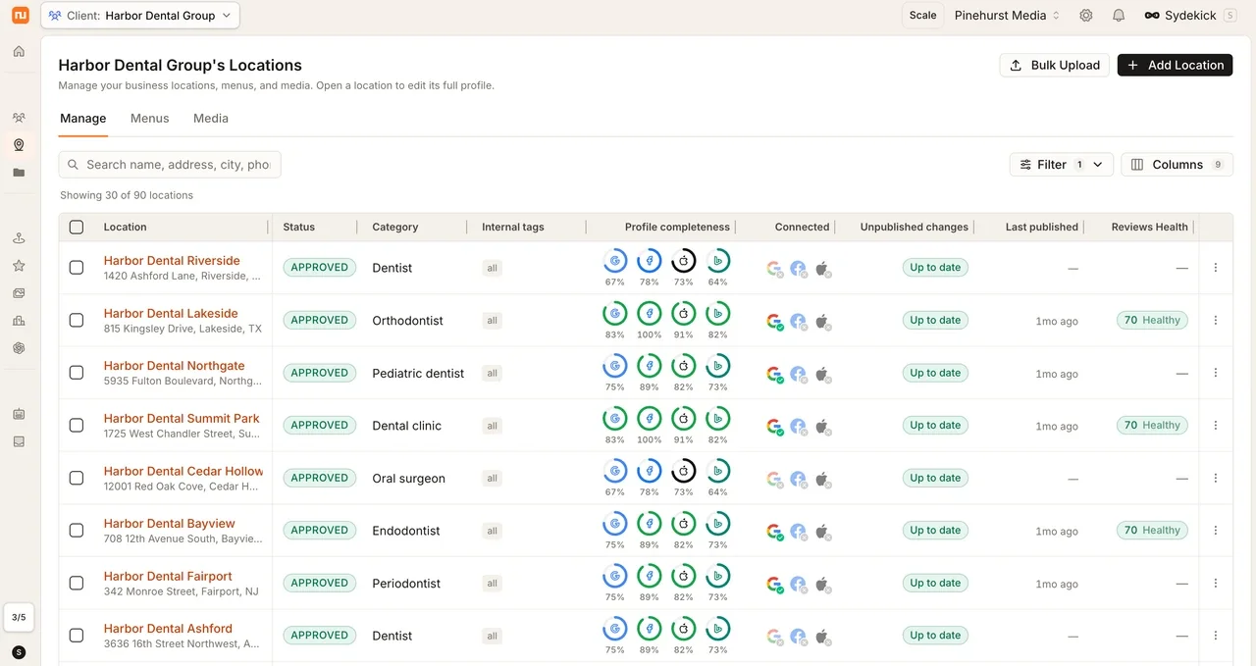The height and width of the screenshot is (666, 1256).
Task: Open the people/clients sidebar icon
Action: (x=19, y=118)
